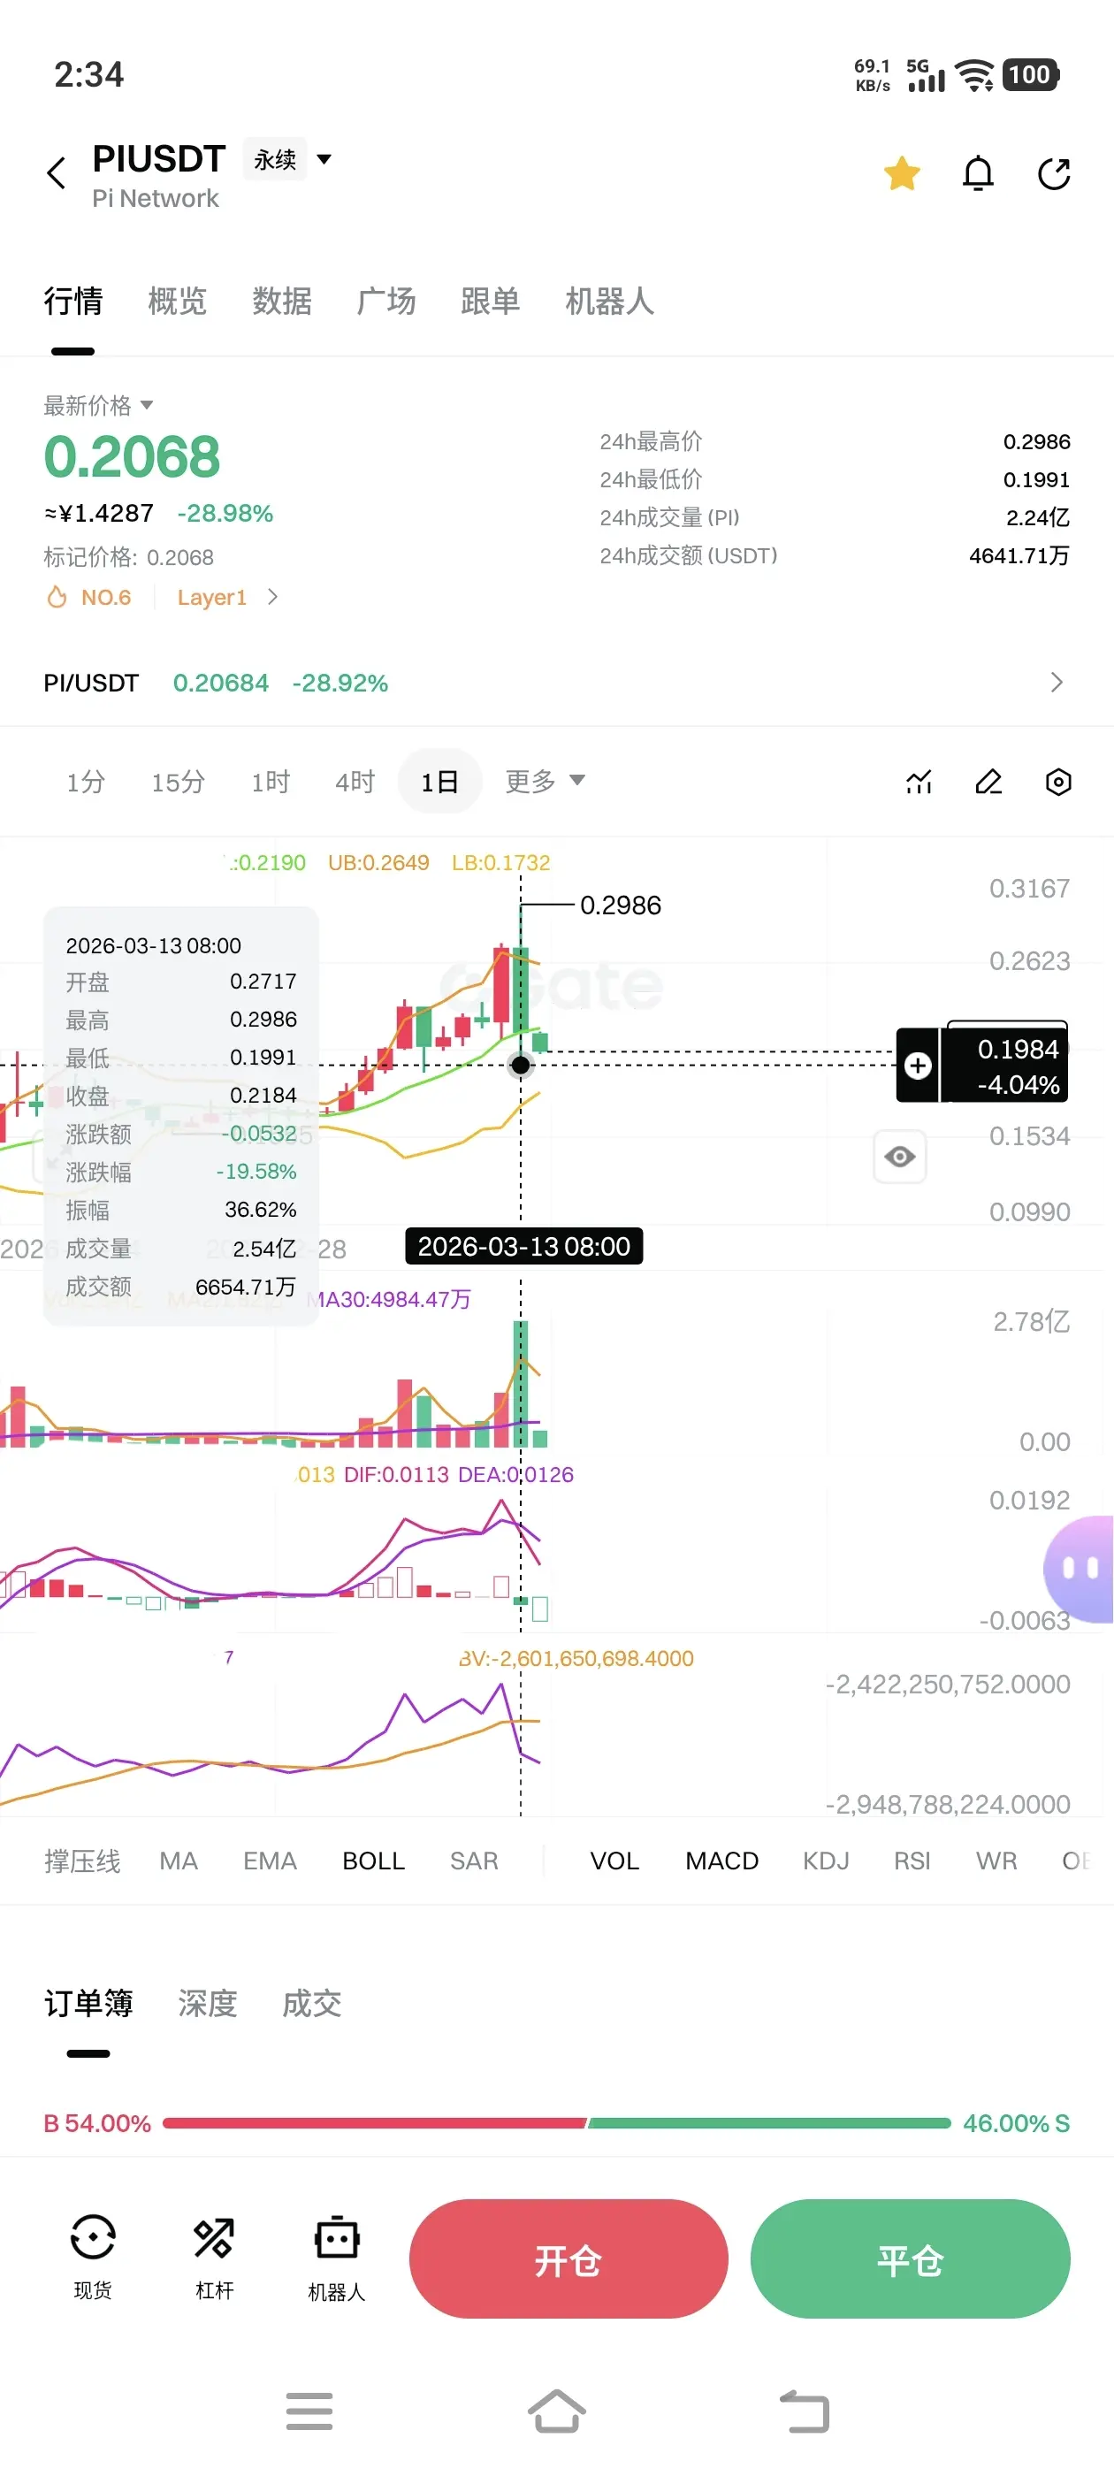This screenshot has width=1114, height=2476.
Task: Switch to the 成交 tab
Action: 311,2003
